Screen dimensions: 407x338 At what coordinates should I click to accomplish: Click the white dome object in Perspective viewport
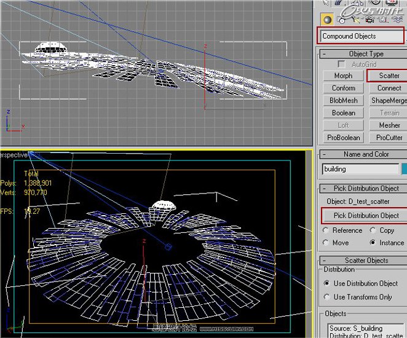164,206
